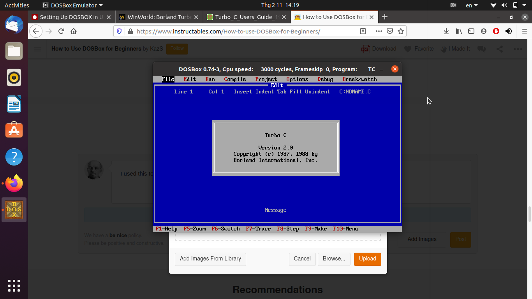The image size is (532, 299).
Task: Mark instructable as Favorite
Action: (x=419, y=49)
